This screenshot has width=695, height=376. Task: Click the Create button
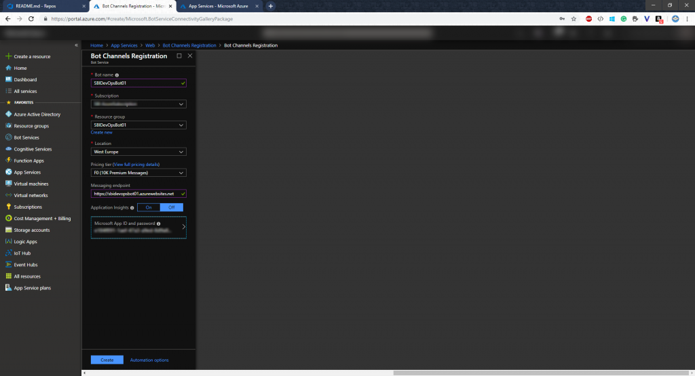pos(107,360)
